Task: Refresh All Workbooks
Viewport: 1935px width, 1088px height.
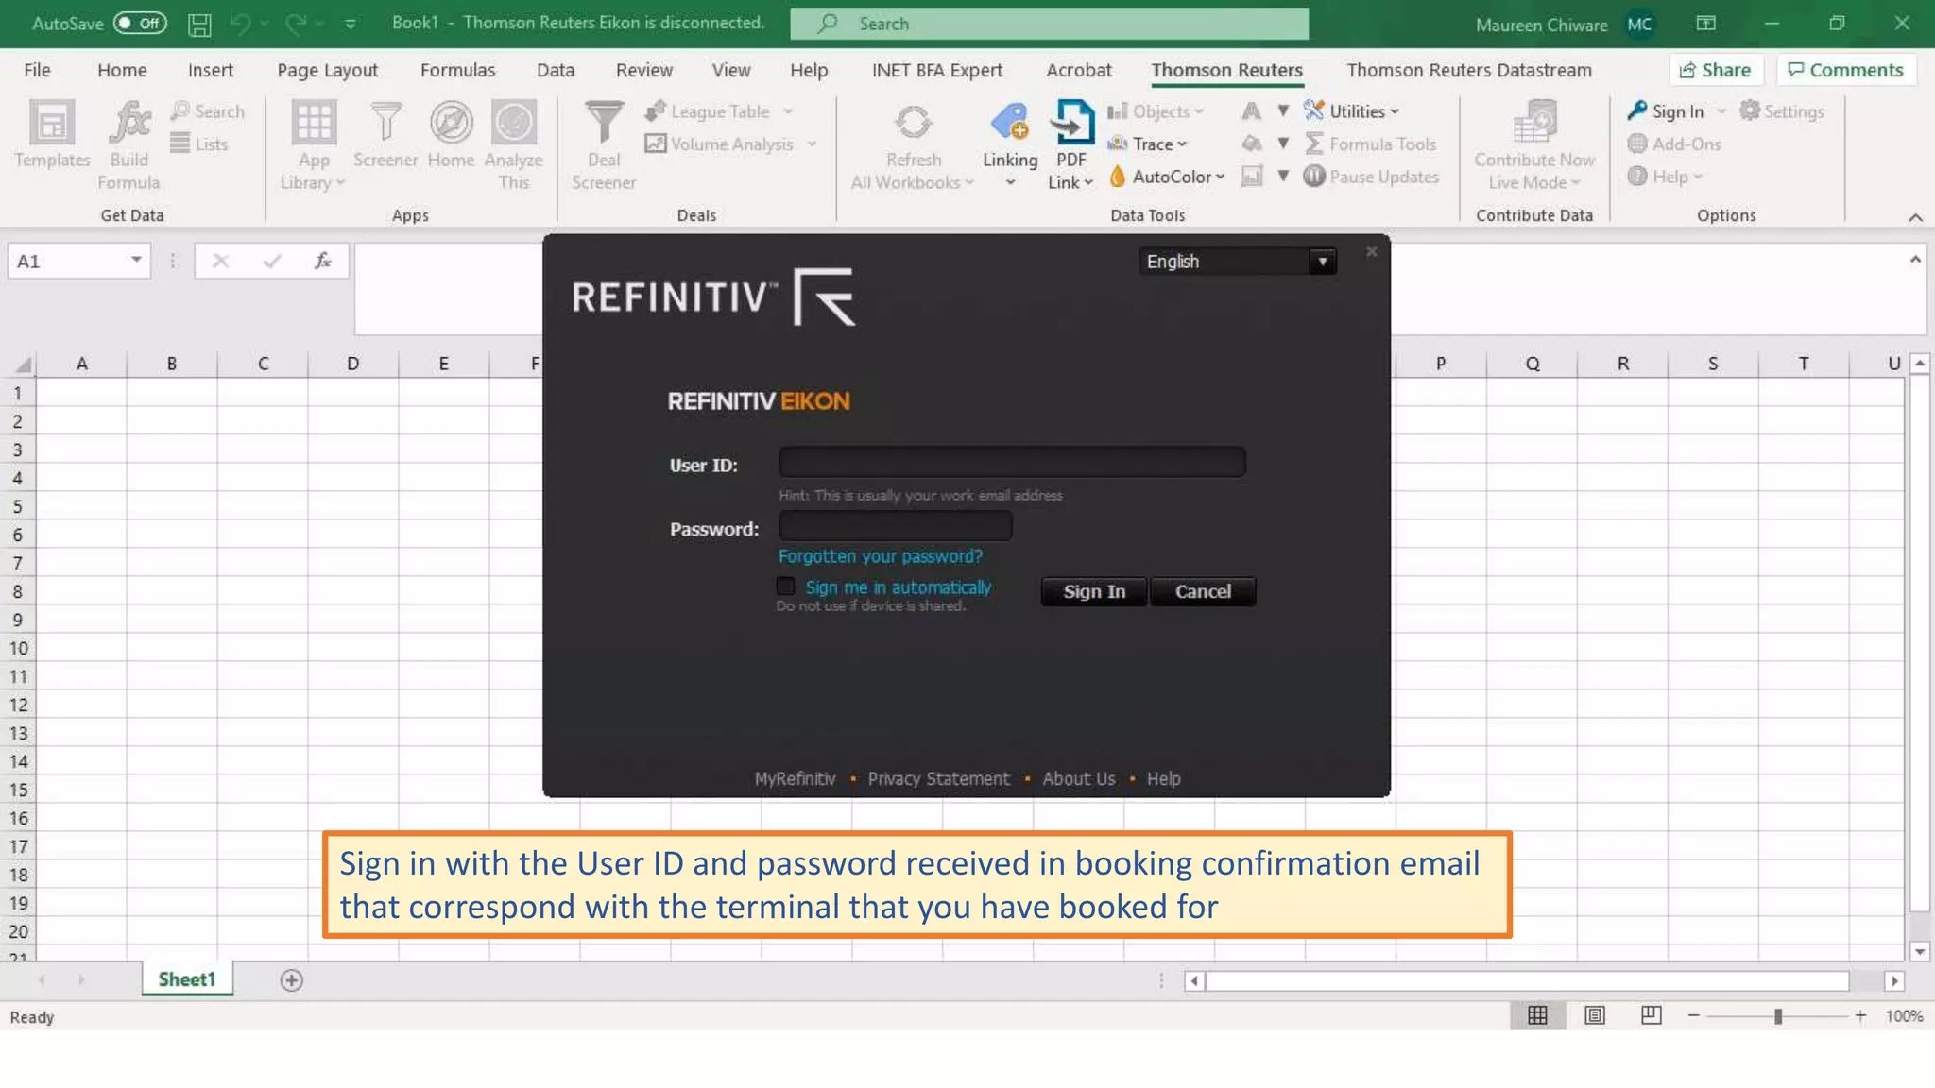Action: [913, 145]
